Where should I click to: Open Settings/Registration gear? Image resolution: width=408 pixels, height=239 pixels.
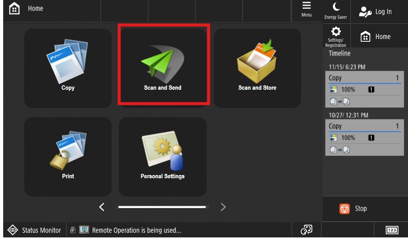[336, 36]
